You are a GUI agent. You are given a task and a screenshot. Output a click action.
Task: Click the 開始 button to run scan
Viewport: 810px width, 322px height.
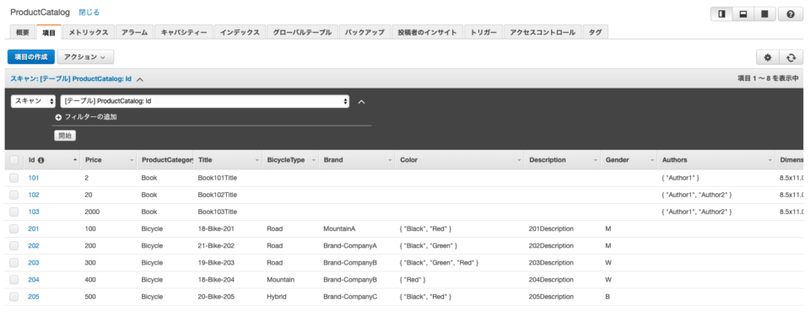tap(65, 136)
